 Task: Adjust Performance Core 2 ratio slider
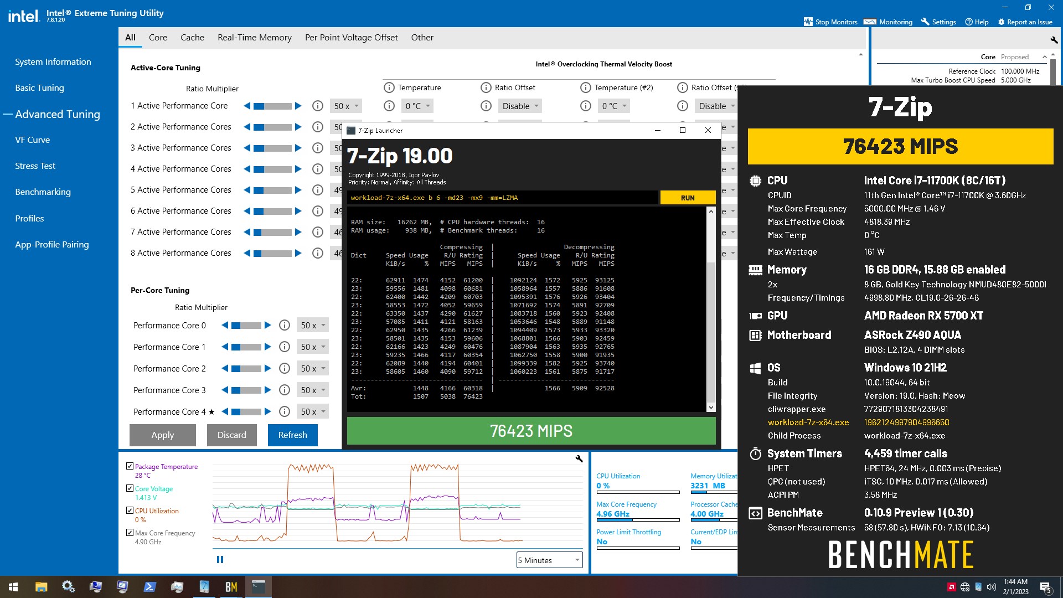click(246, 369)
